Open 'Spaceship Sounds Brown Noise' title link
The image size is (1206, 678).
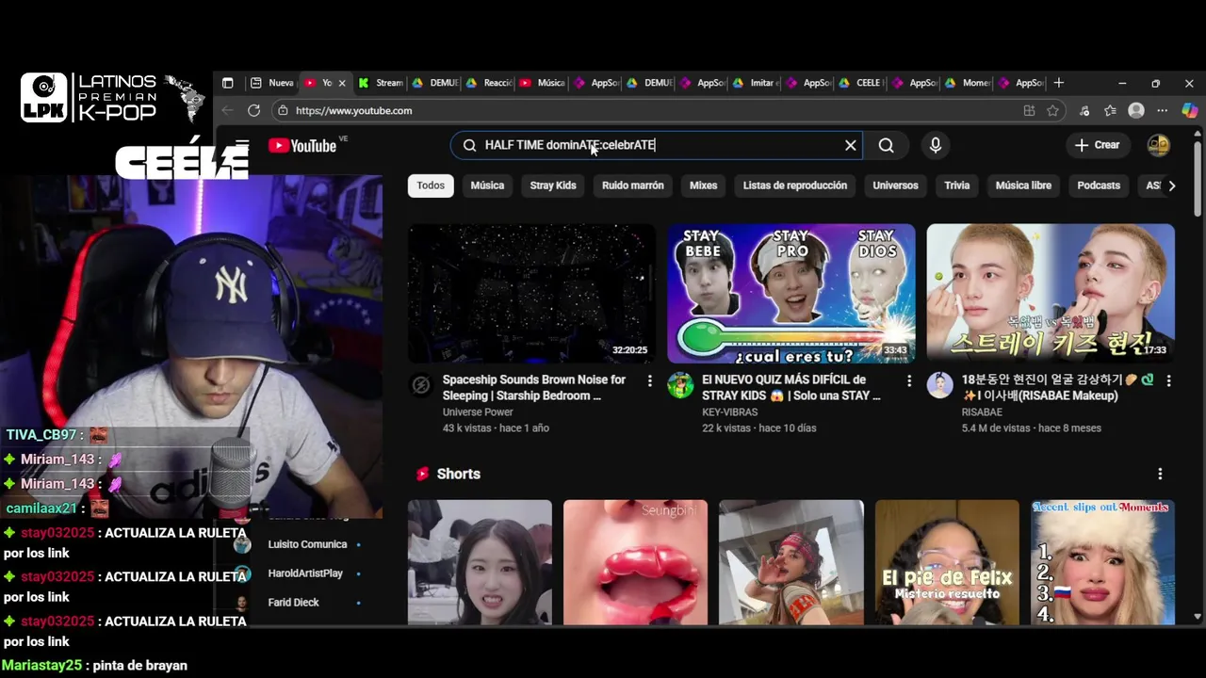pos(534,387)
